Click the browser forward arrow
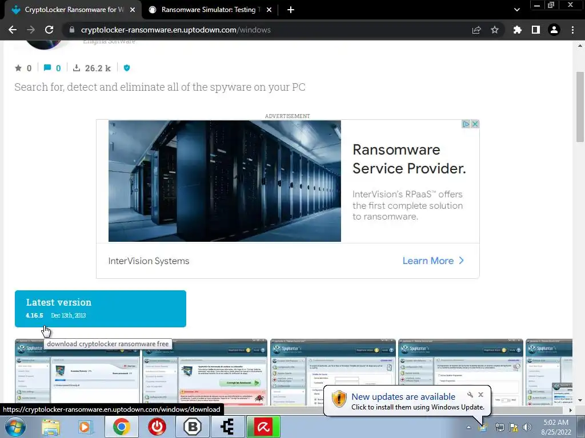Viewport: 585px width, 438px height. tap(31, 30)
